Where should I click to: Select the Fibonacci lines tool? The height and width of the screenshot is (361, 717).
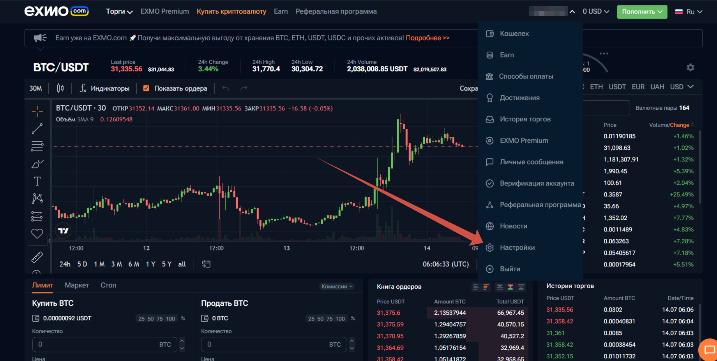(x=37, y=146)
